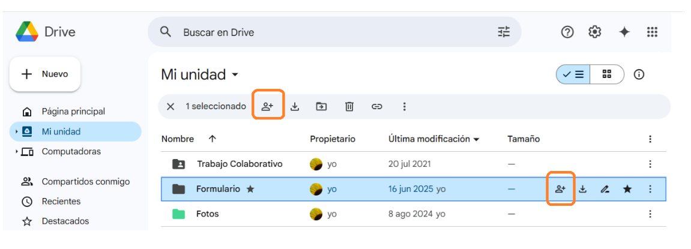Image resolution: width=691 pixels, height=249 pixels.
Task: Switch to grid view layout
Action: pos(607,74)
